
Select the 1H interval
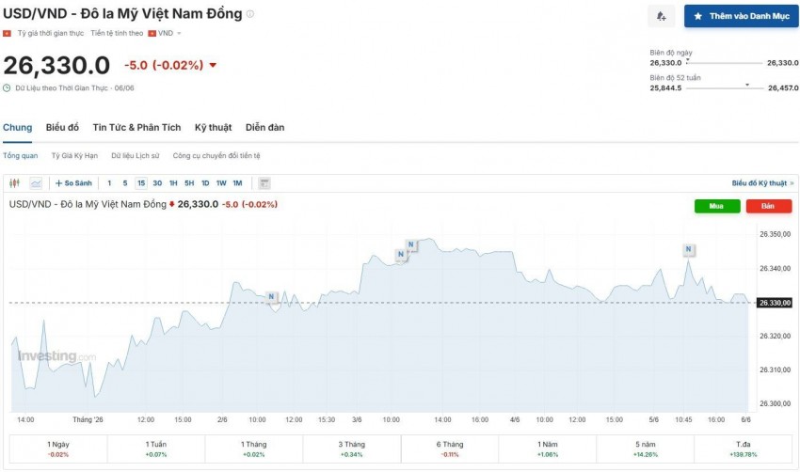pos(173,183)
